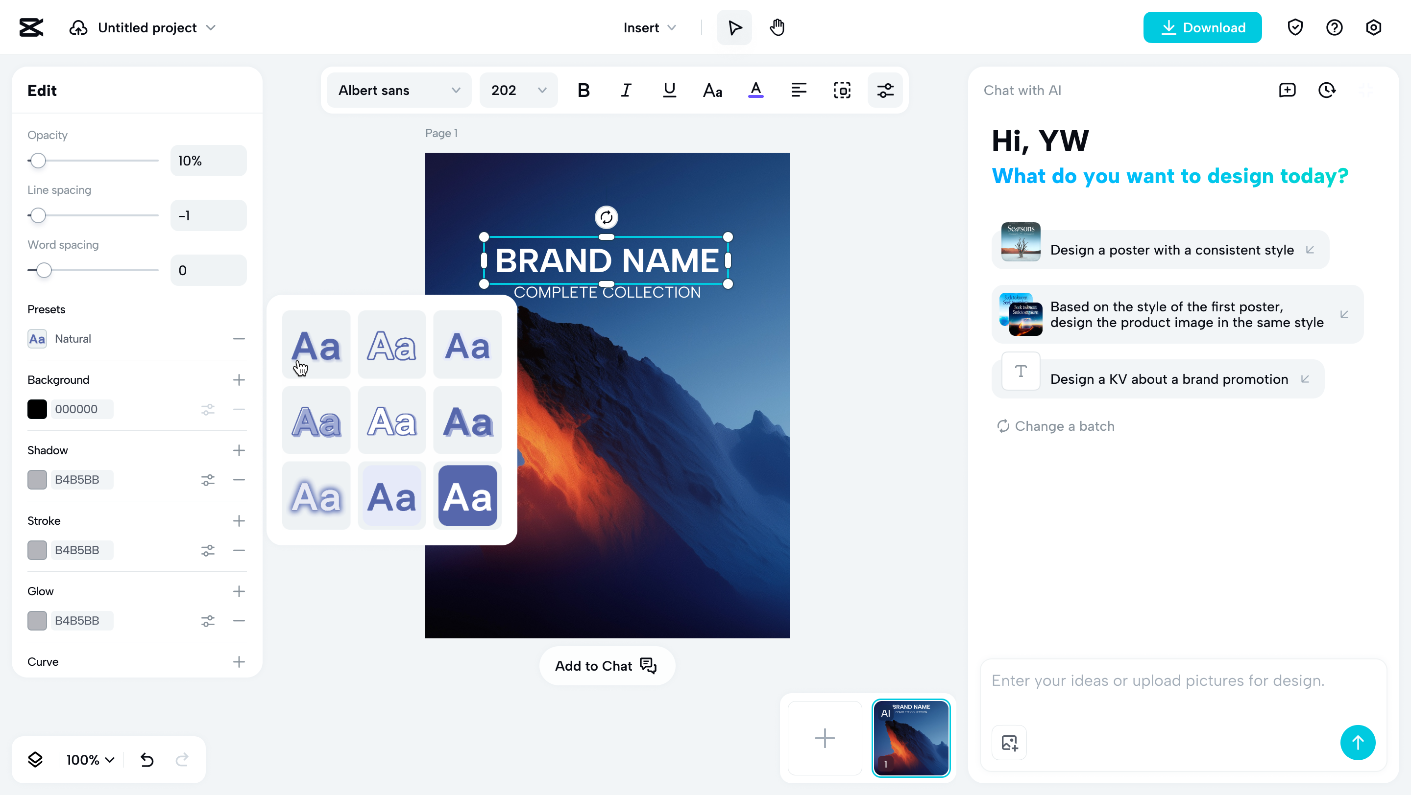Image resolution: width=1411 pixels, height=795 pixels.
Task: Open the Insert menu
Action: [650, 27]
